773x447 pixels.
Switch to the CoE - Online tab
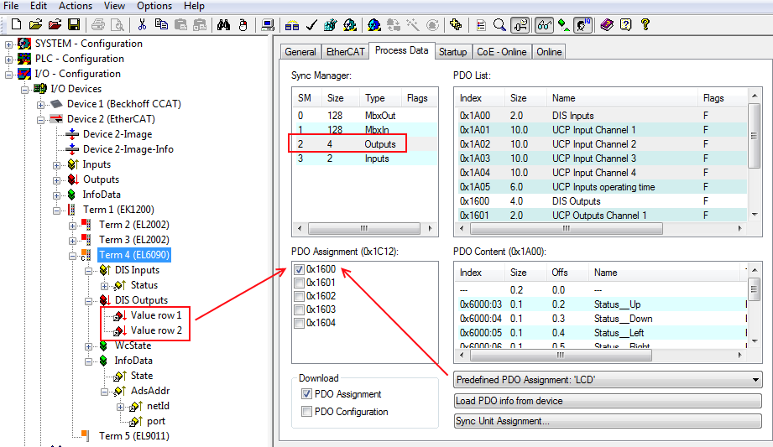(501, 52)
